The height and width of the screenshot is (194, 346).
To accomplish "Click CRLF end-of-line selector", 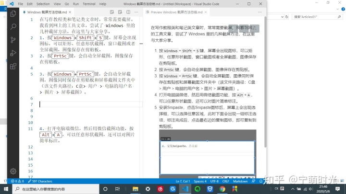I will tap(225, 181).
